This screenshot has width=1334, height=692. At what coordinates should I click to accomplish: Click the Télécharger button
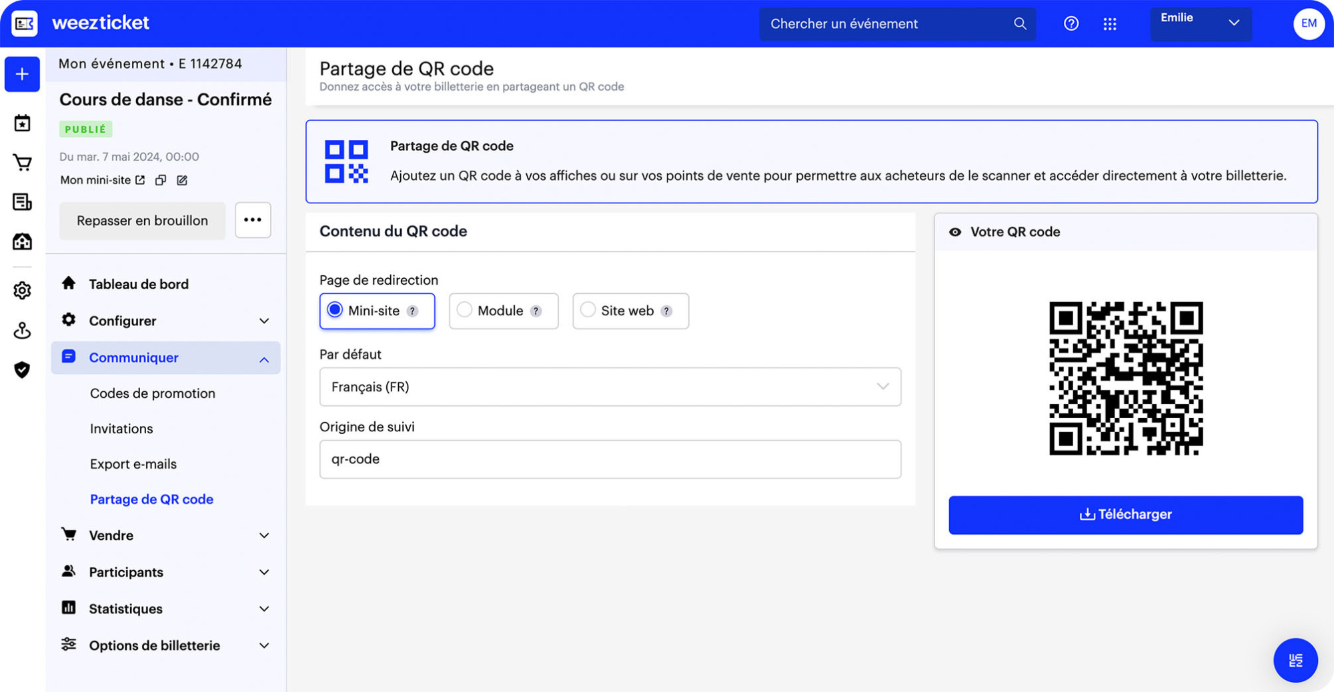click(x=1125, y=515)
